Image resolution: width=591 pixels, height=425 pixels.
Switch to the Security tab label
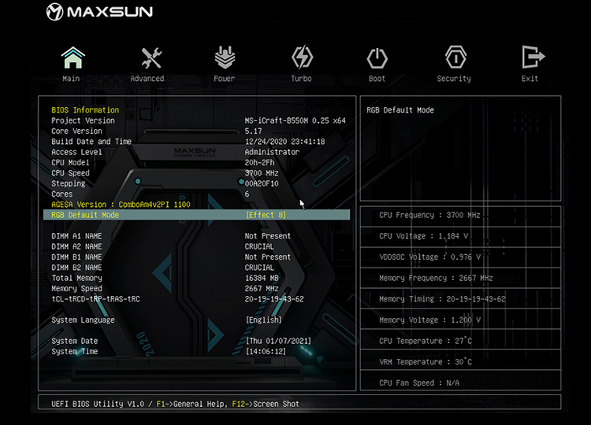tap(454, 78)
